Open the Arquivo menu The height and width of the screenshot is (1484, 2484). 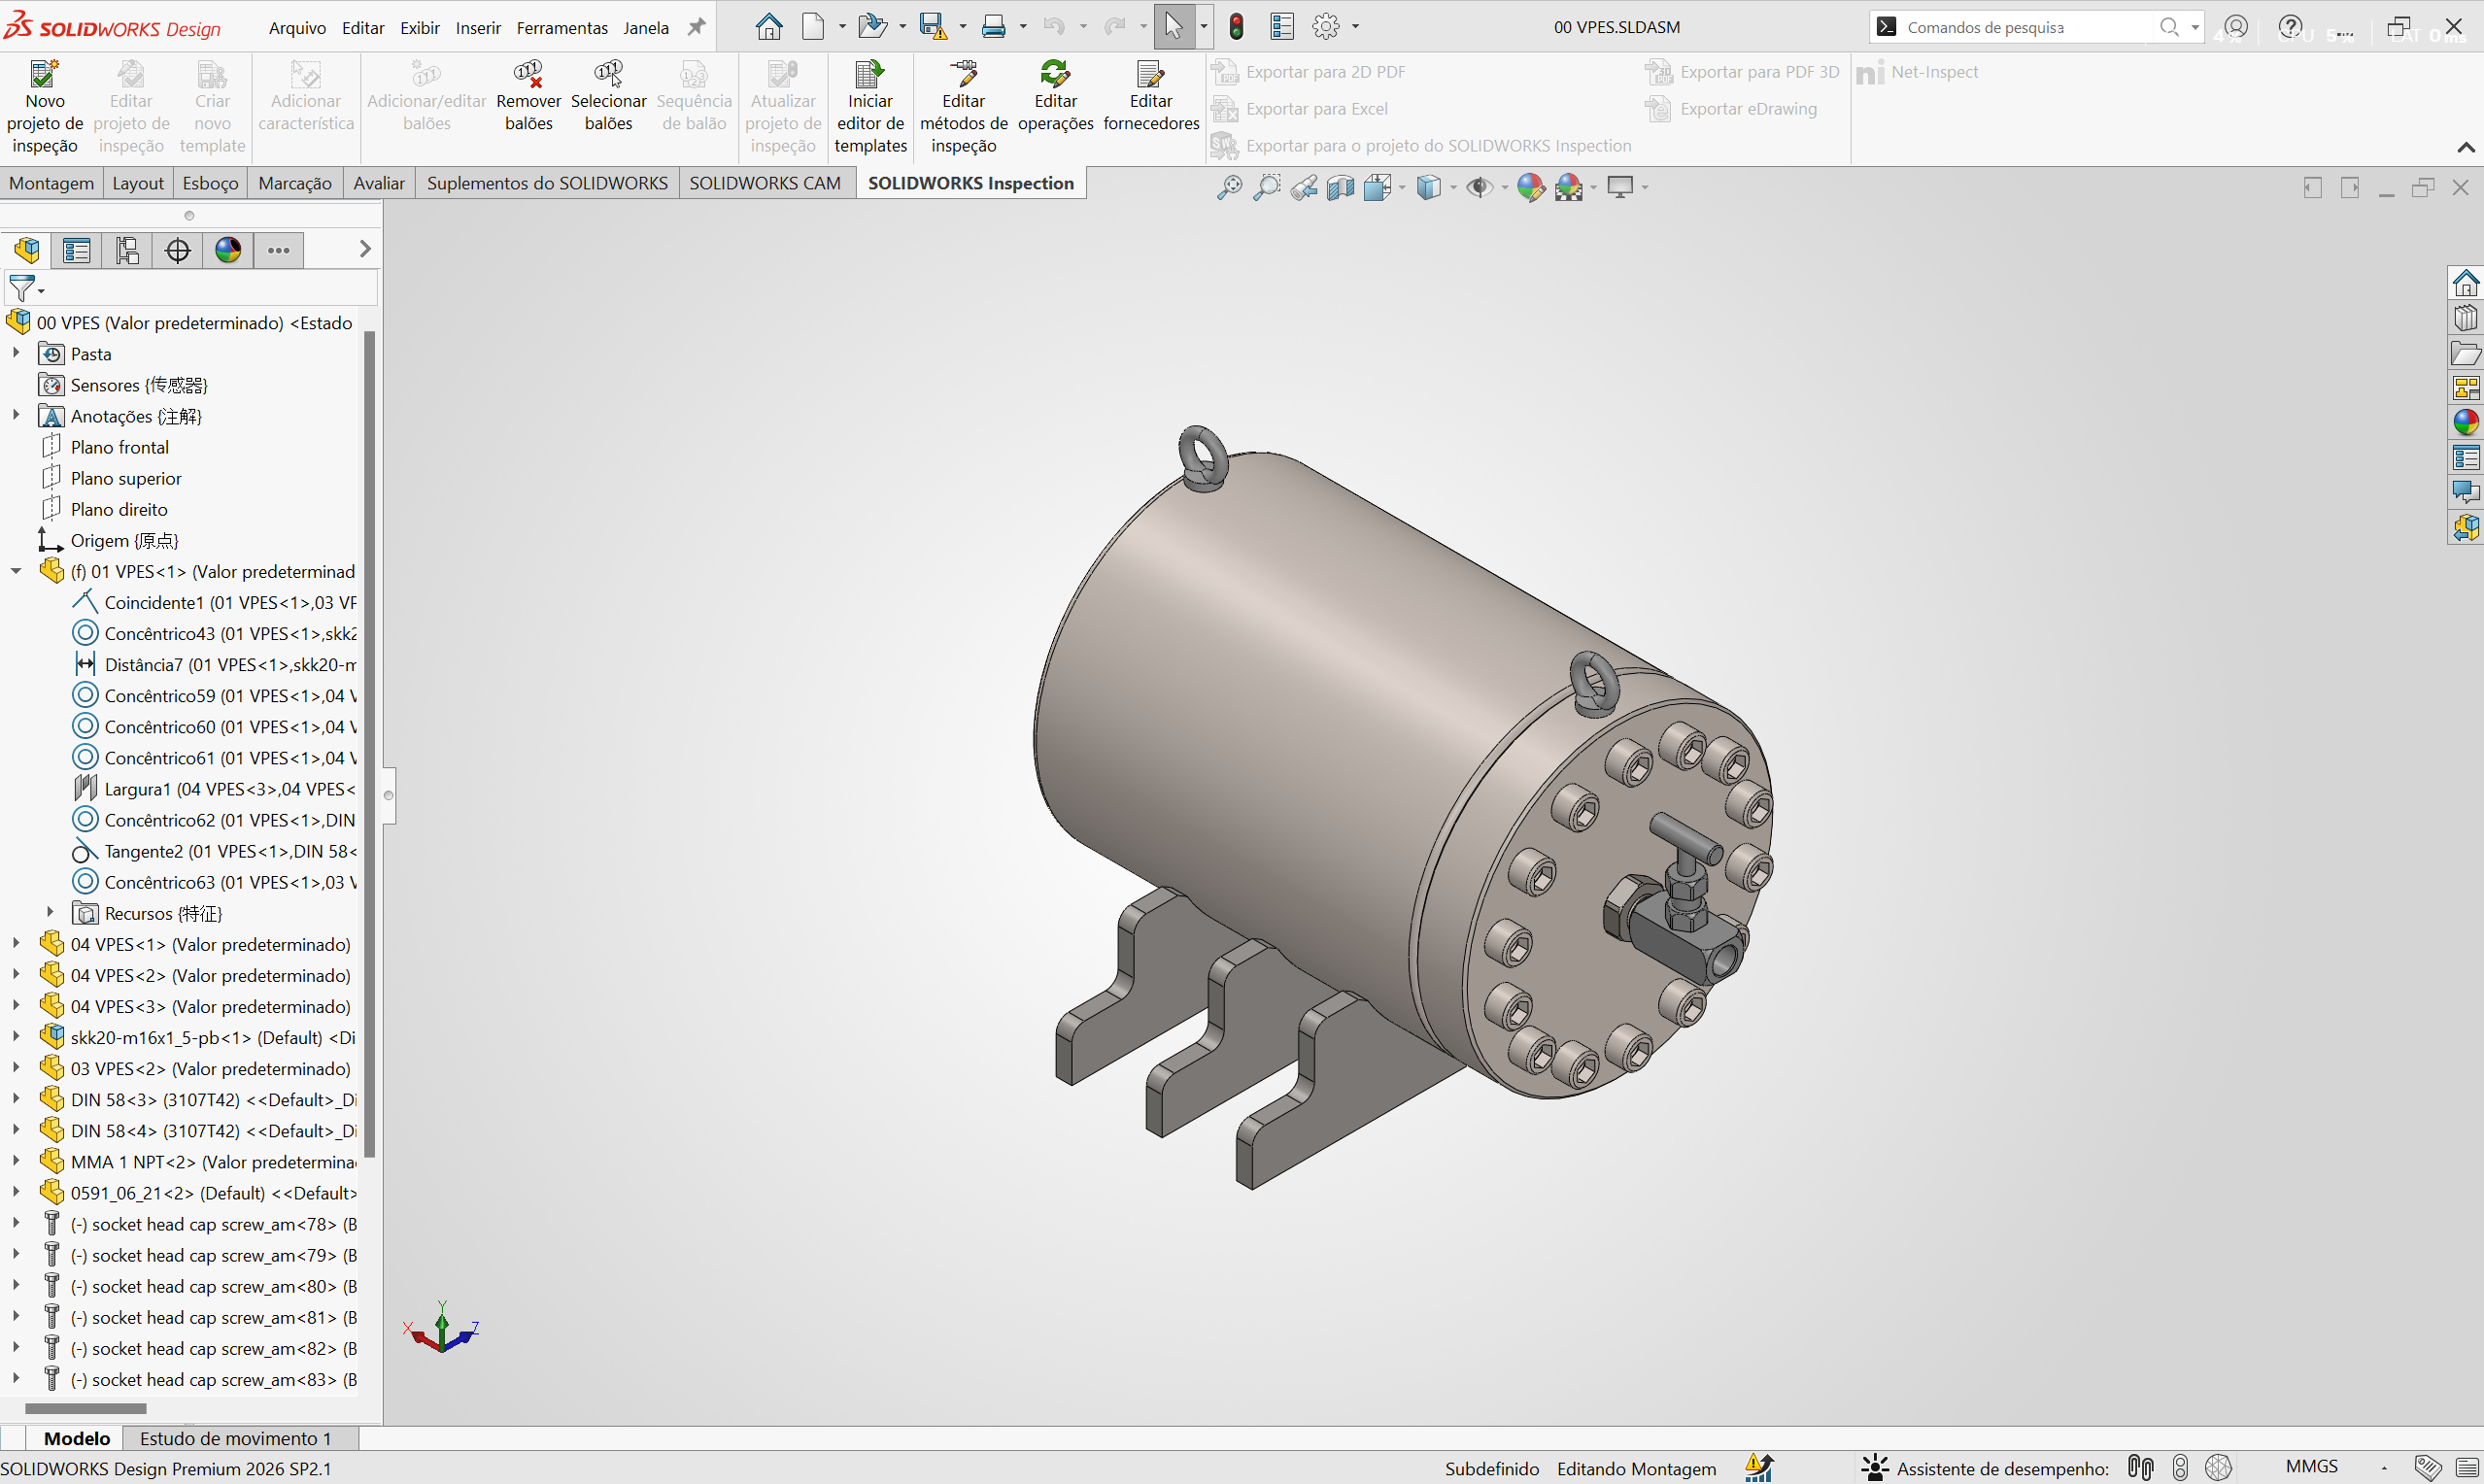pos(297,28)
